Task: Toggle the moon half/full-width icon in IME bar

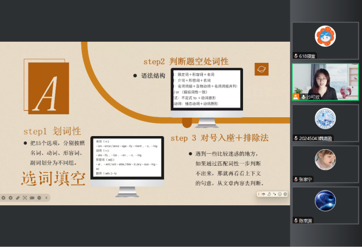Action: [x=269, y=194]
